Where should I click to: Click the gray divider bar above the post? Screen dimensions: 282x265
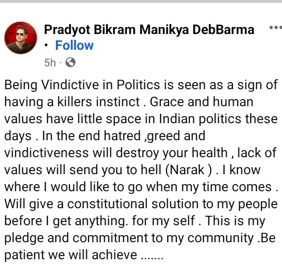click(x=141, y=1)
